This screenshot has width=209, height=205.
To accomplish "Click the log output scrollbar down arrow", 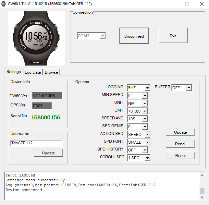I will coord(202,197).
